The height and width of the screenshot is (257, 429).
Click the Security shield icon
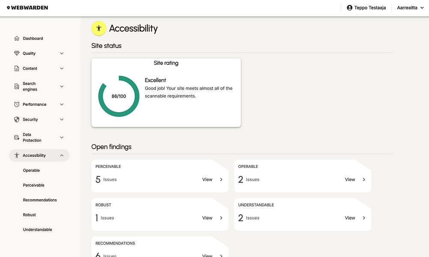point(17,120)
